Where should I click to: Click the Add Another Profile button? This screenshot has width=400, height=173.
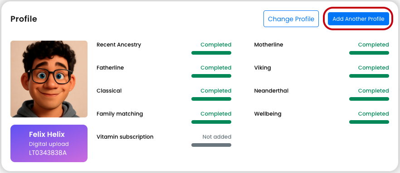point(358,19)
